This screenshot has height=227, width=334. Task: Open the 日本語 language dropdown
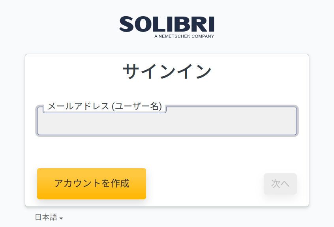pyautogui.click(x=49, y=218)
